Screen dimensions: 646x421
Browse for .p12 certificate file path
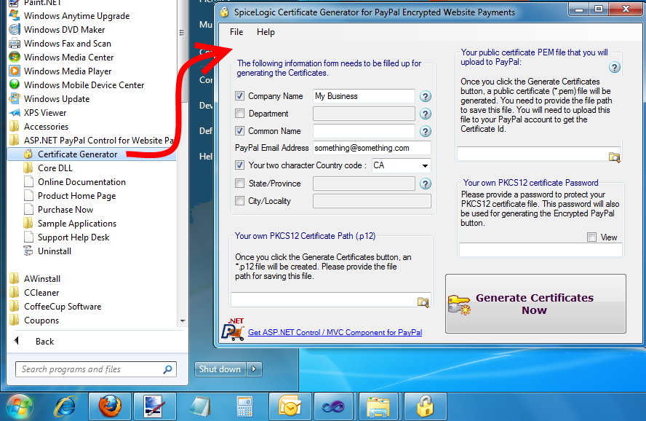click(x=423, y=302)
